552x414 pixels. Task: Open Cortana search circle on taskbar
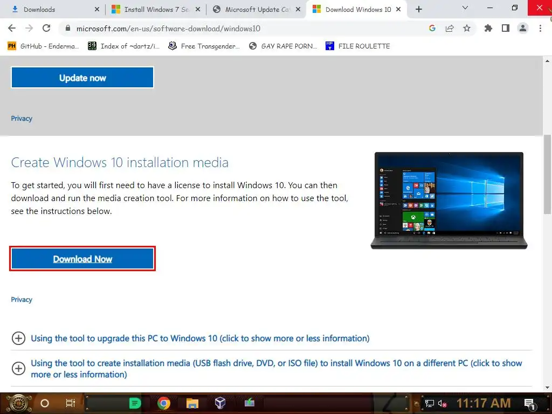pyautogui.click(x=45, y=403)
